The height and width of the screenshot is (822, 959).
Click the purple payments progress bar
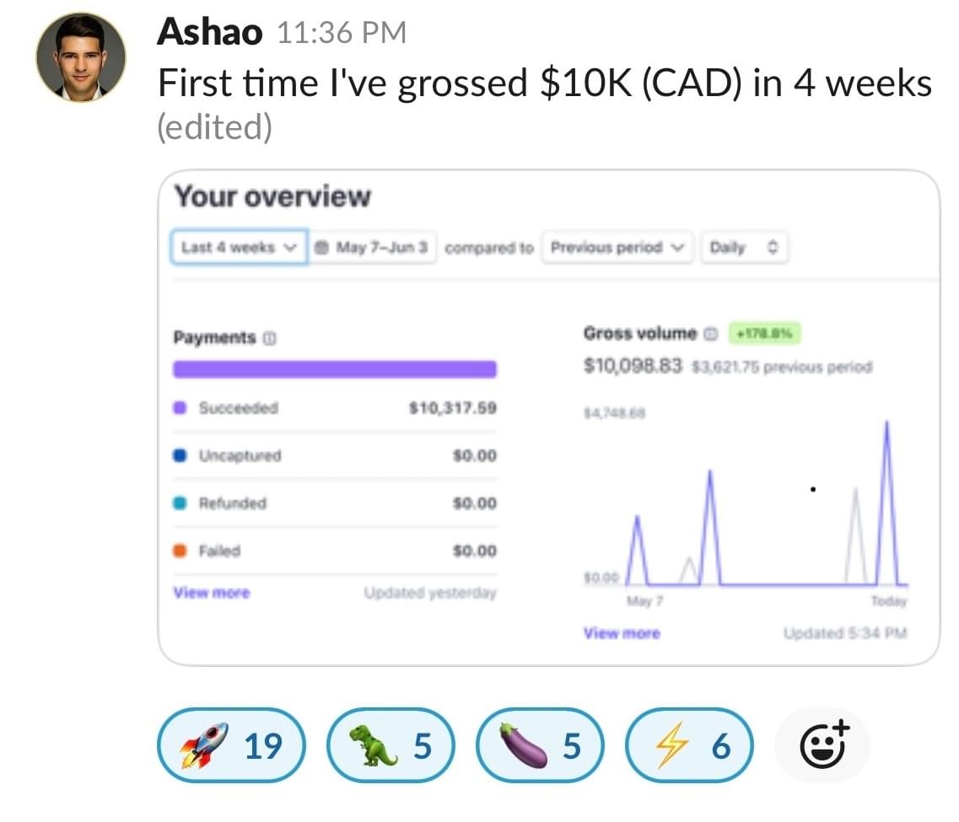(x=335, y=369)
